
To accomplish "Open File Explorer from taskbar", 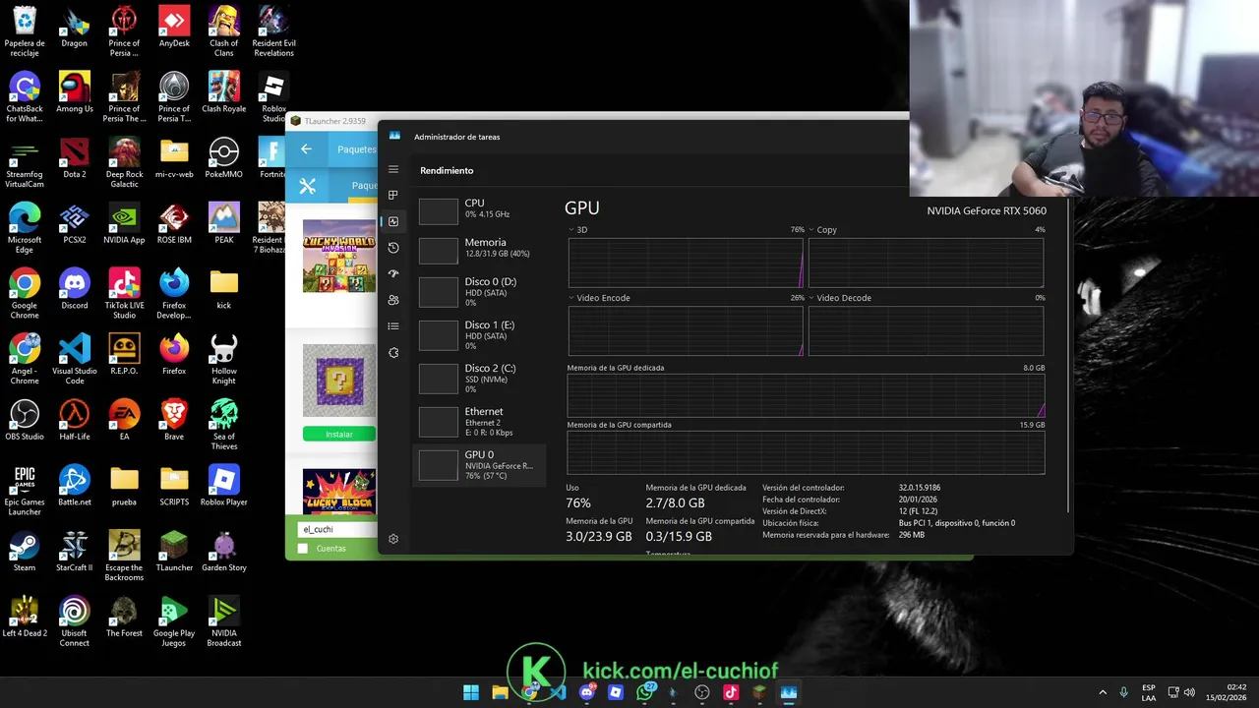I will click(x=500, y=692).
